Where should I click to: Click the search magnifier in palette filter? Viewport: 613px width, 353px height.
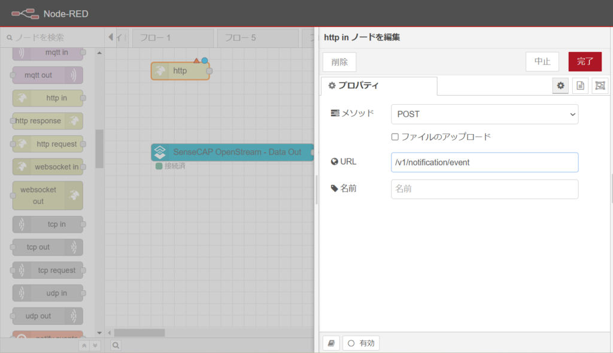tap(10, 38)
